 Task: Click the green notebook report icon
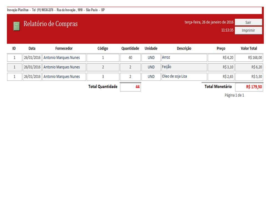click(x=16, y=26)
